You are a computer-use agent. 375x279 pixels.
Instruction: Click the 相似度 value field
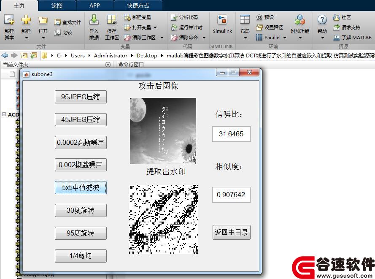tap(231, 195)
